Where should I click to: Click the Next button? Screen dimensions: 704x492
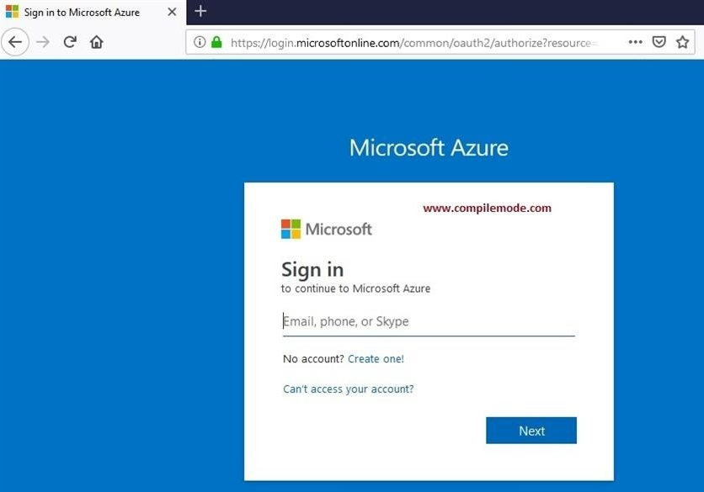531,430
